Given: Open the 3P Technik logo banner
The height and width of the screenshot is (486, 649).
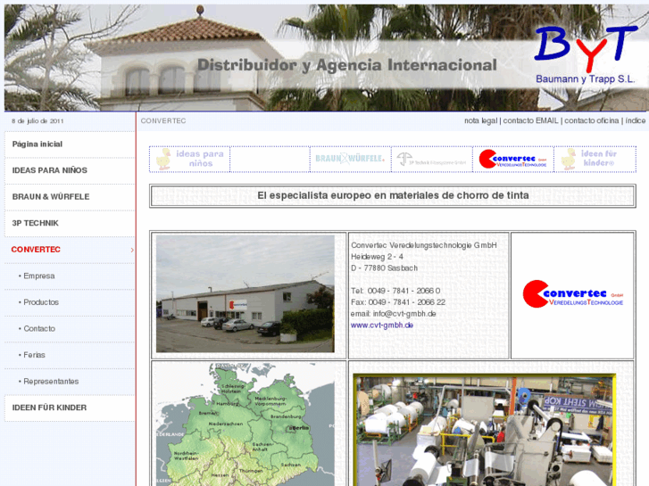Looking at the screenshot, I should pyautogui.click(x=432, y=159).
